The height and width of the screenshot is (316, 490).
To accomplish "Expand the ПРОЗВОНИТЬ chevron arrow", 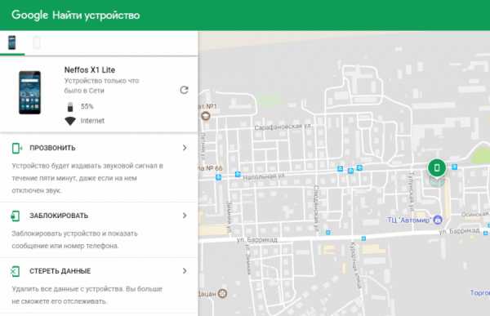I will pyautogui.click(x=185, y=148).
